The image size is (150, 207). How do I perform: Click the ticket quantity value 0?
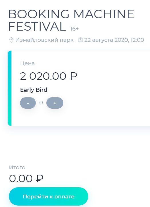(41, 103)
